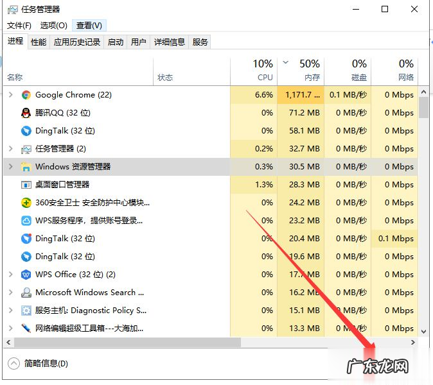Click the vertical scrollbar up arrow
This screenshot has height=385, width=433.
tap(423, 92)
